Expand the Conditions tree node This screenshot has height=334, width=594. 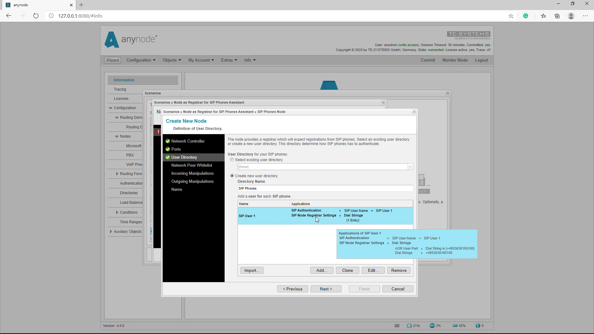(117, 212)
